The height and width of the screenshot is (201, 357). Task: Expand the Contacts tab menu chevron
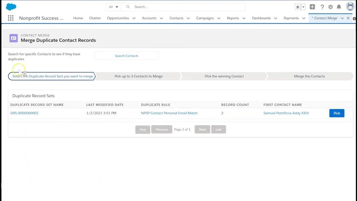tap(188, 18)
